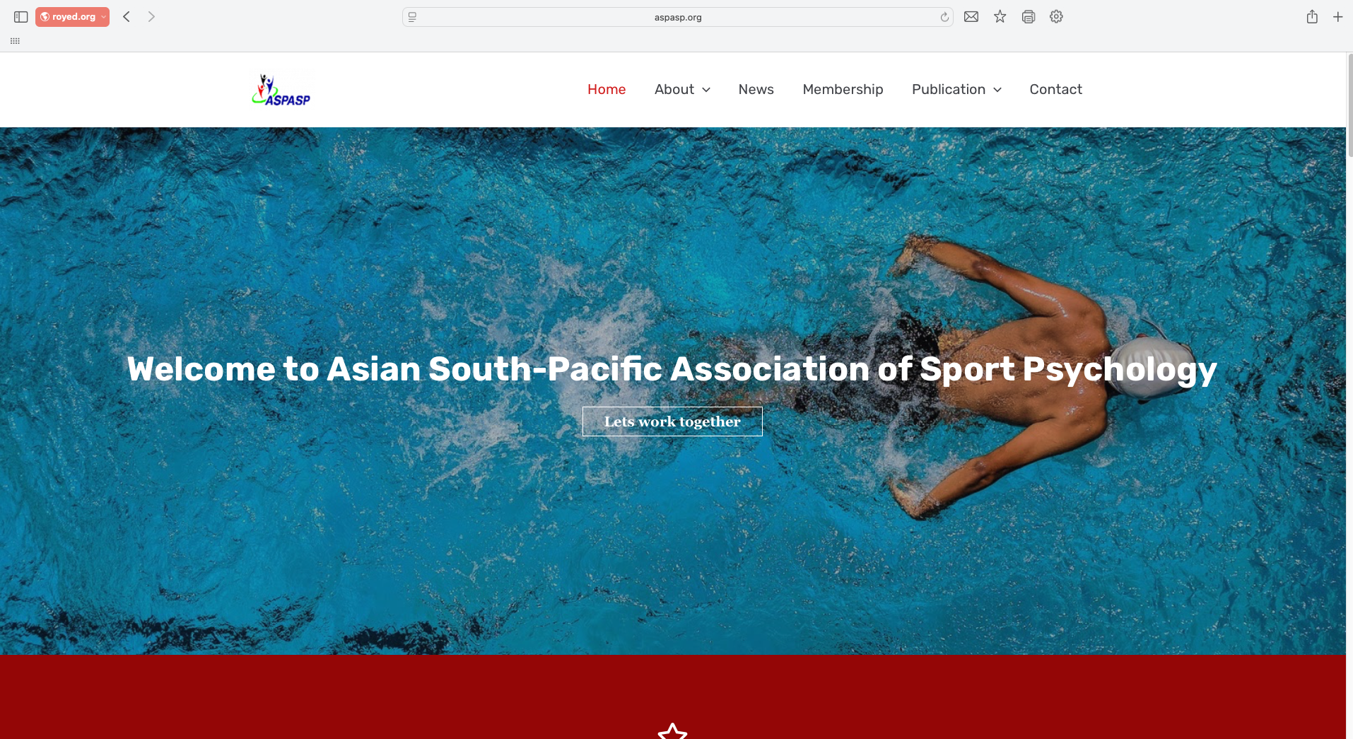Image resolution: width=1353 pixels, height=739 pixels.
Task: Open the Membership menu item
Action: 843,89
